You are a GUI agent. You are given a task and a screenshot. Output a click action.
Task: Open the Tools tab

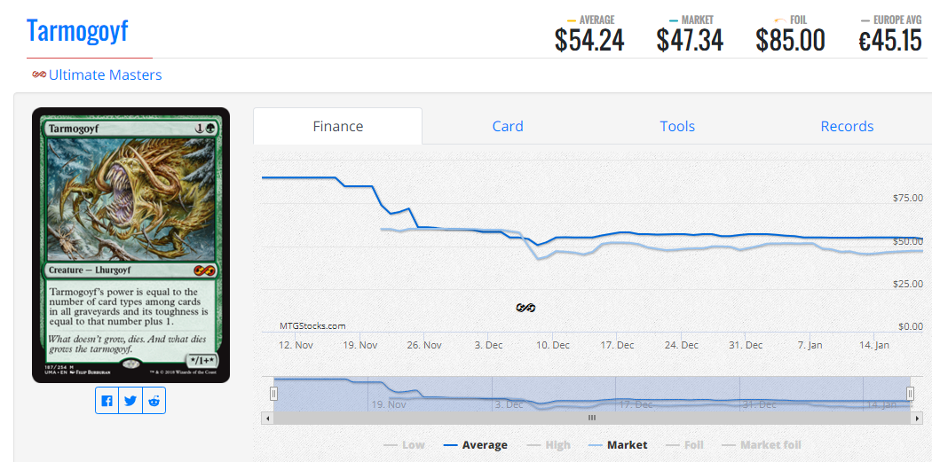click(x=677, y=126)
